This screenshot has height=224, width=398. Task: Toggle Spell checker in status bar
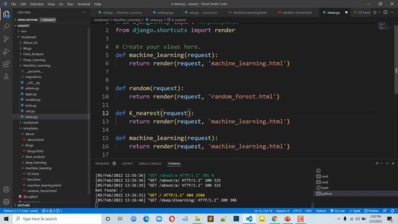click(354, 211)
